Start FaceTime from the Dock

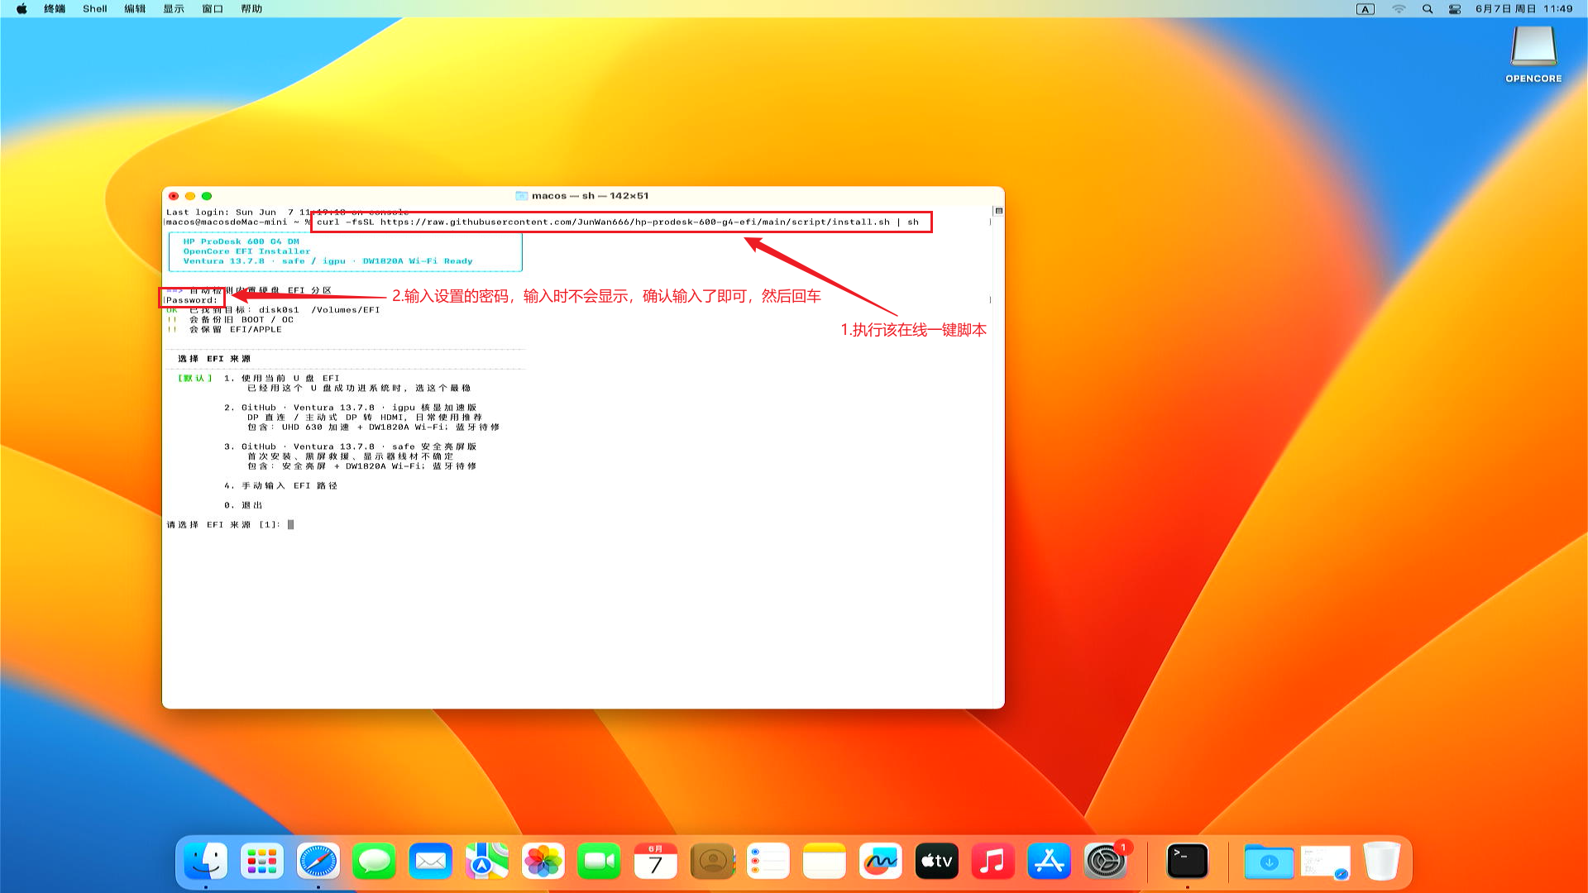coord(599,862)
